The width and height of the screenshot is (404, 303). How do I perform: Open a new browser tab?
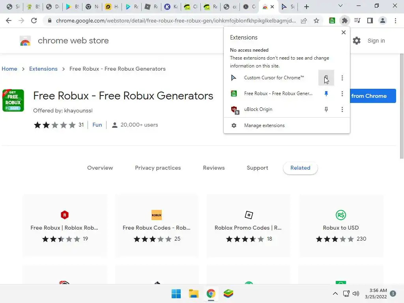click(x=306, y=7)
